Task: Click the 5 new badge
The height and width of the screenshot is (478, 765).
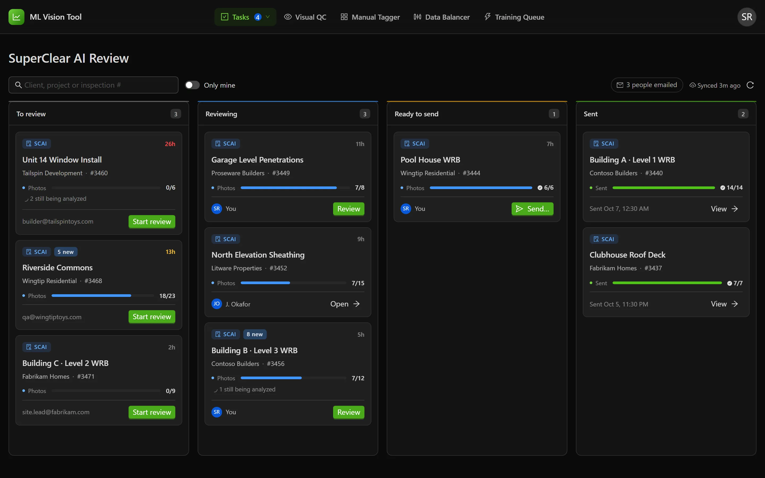Action: [x=66, y=252]
